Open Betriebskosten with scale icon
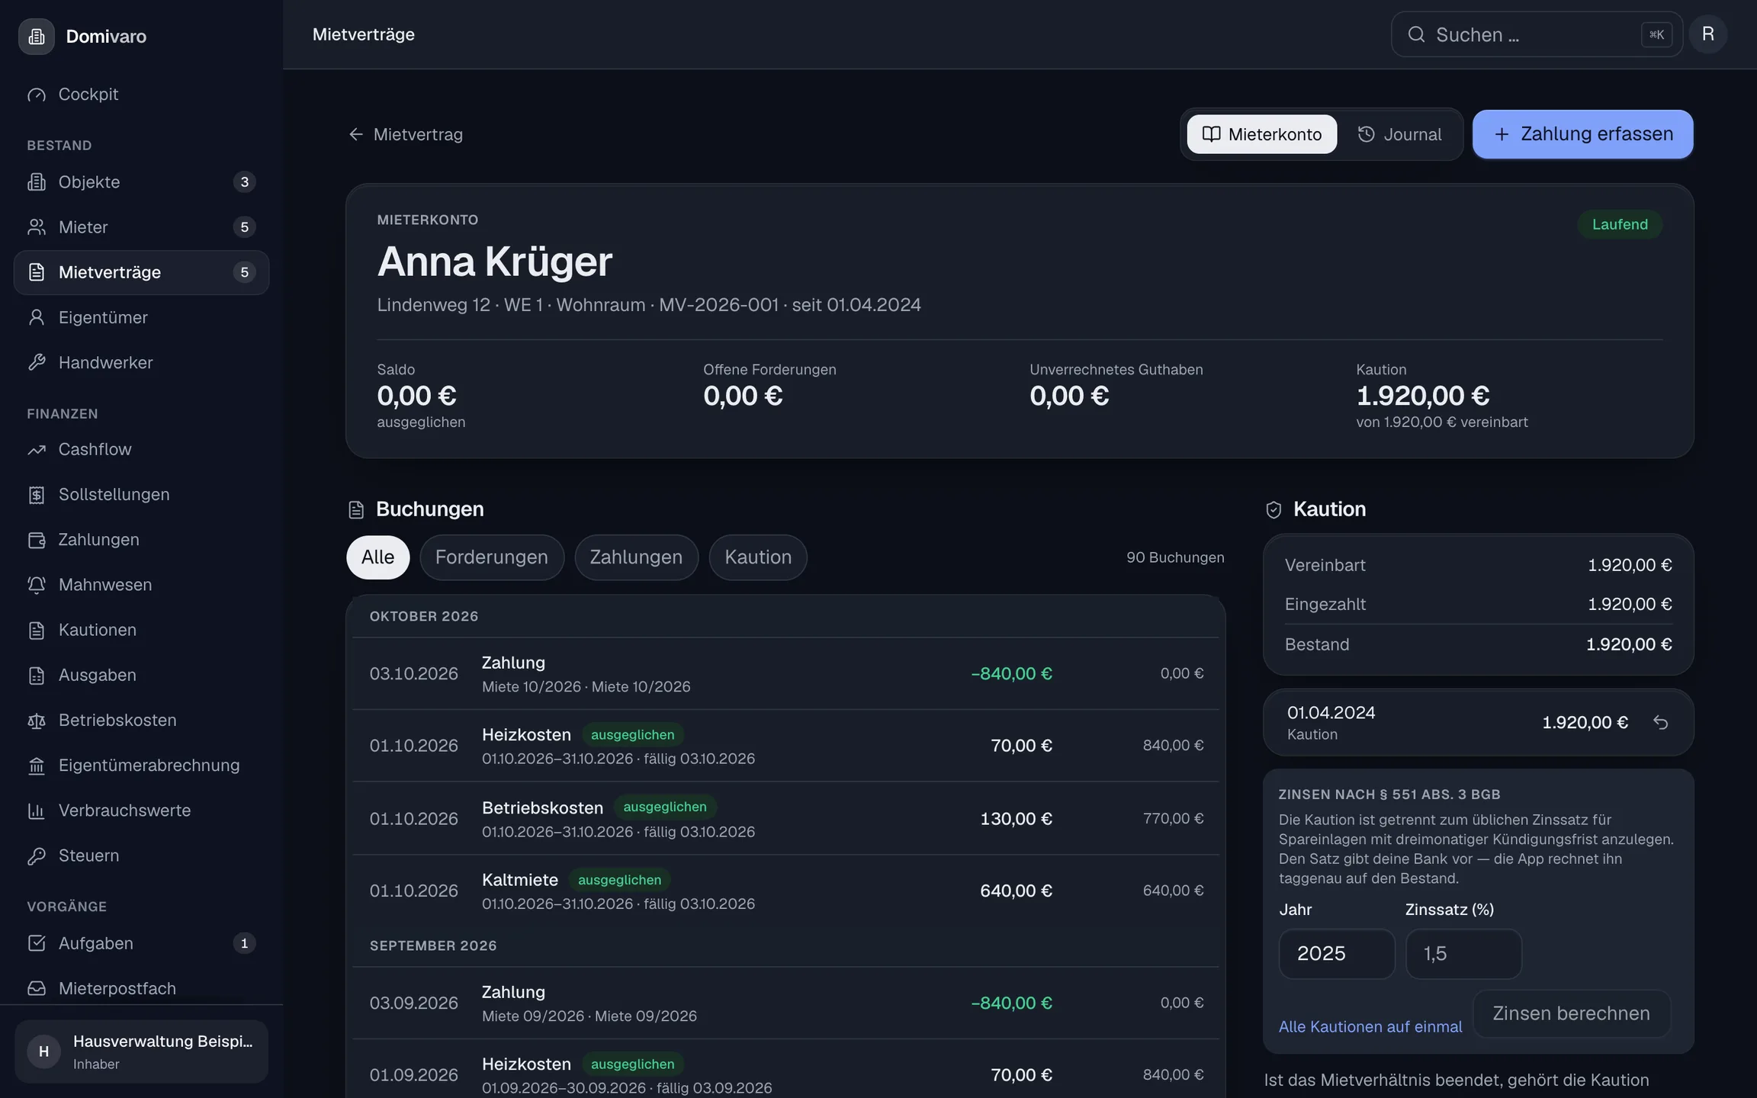 [141, 720]
